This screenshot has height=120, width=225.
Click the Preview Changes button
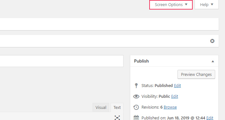click(196, 74)
